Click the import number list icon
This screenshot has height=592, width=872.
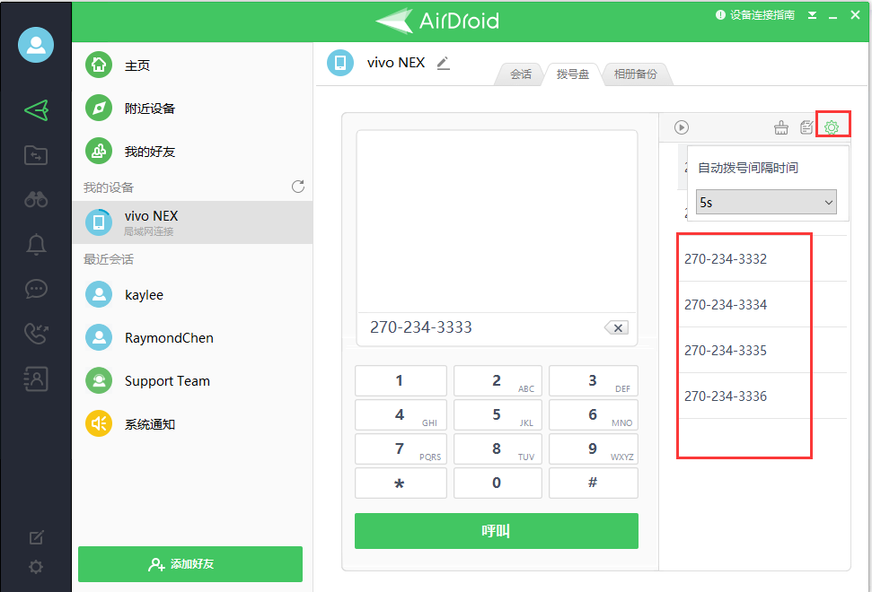(x=806, y=127)
